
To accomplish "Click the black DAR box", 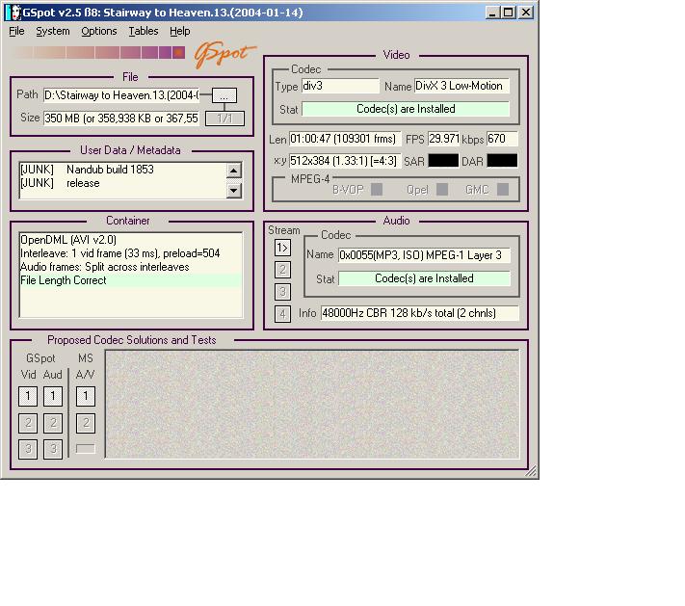I will [502, 160].
